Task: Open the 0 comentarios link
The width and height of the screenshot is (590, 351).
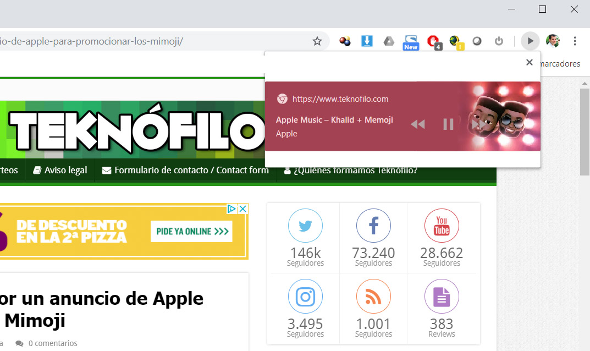Action: coord(47,343)
